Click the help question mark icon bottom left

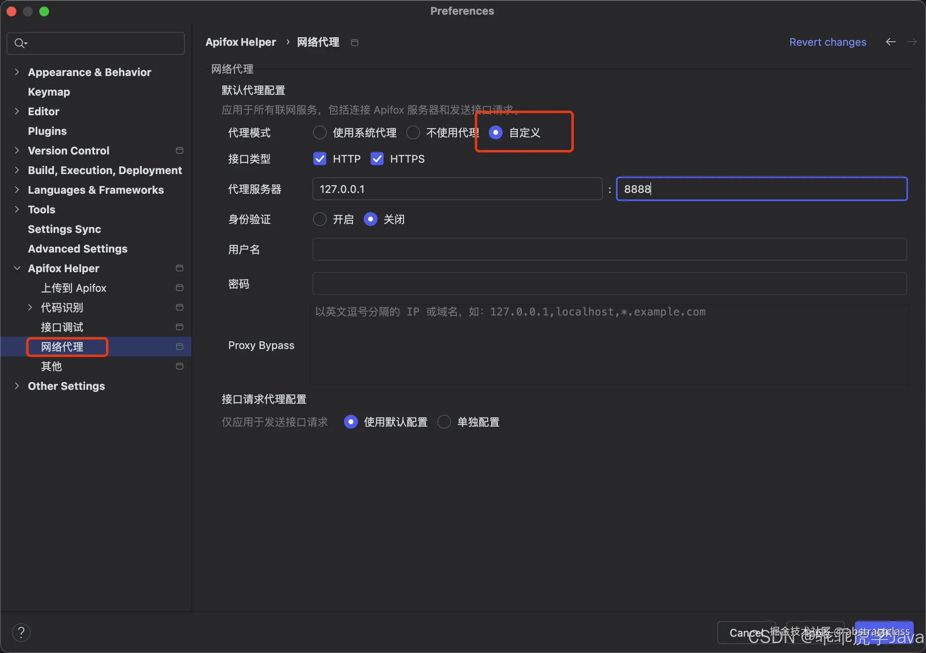coord(21,632)
